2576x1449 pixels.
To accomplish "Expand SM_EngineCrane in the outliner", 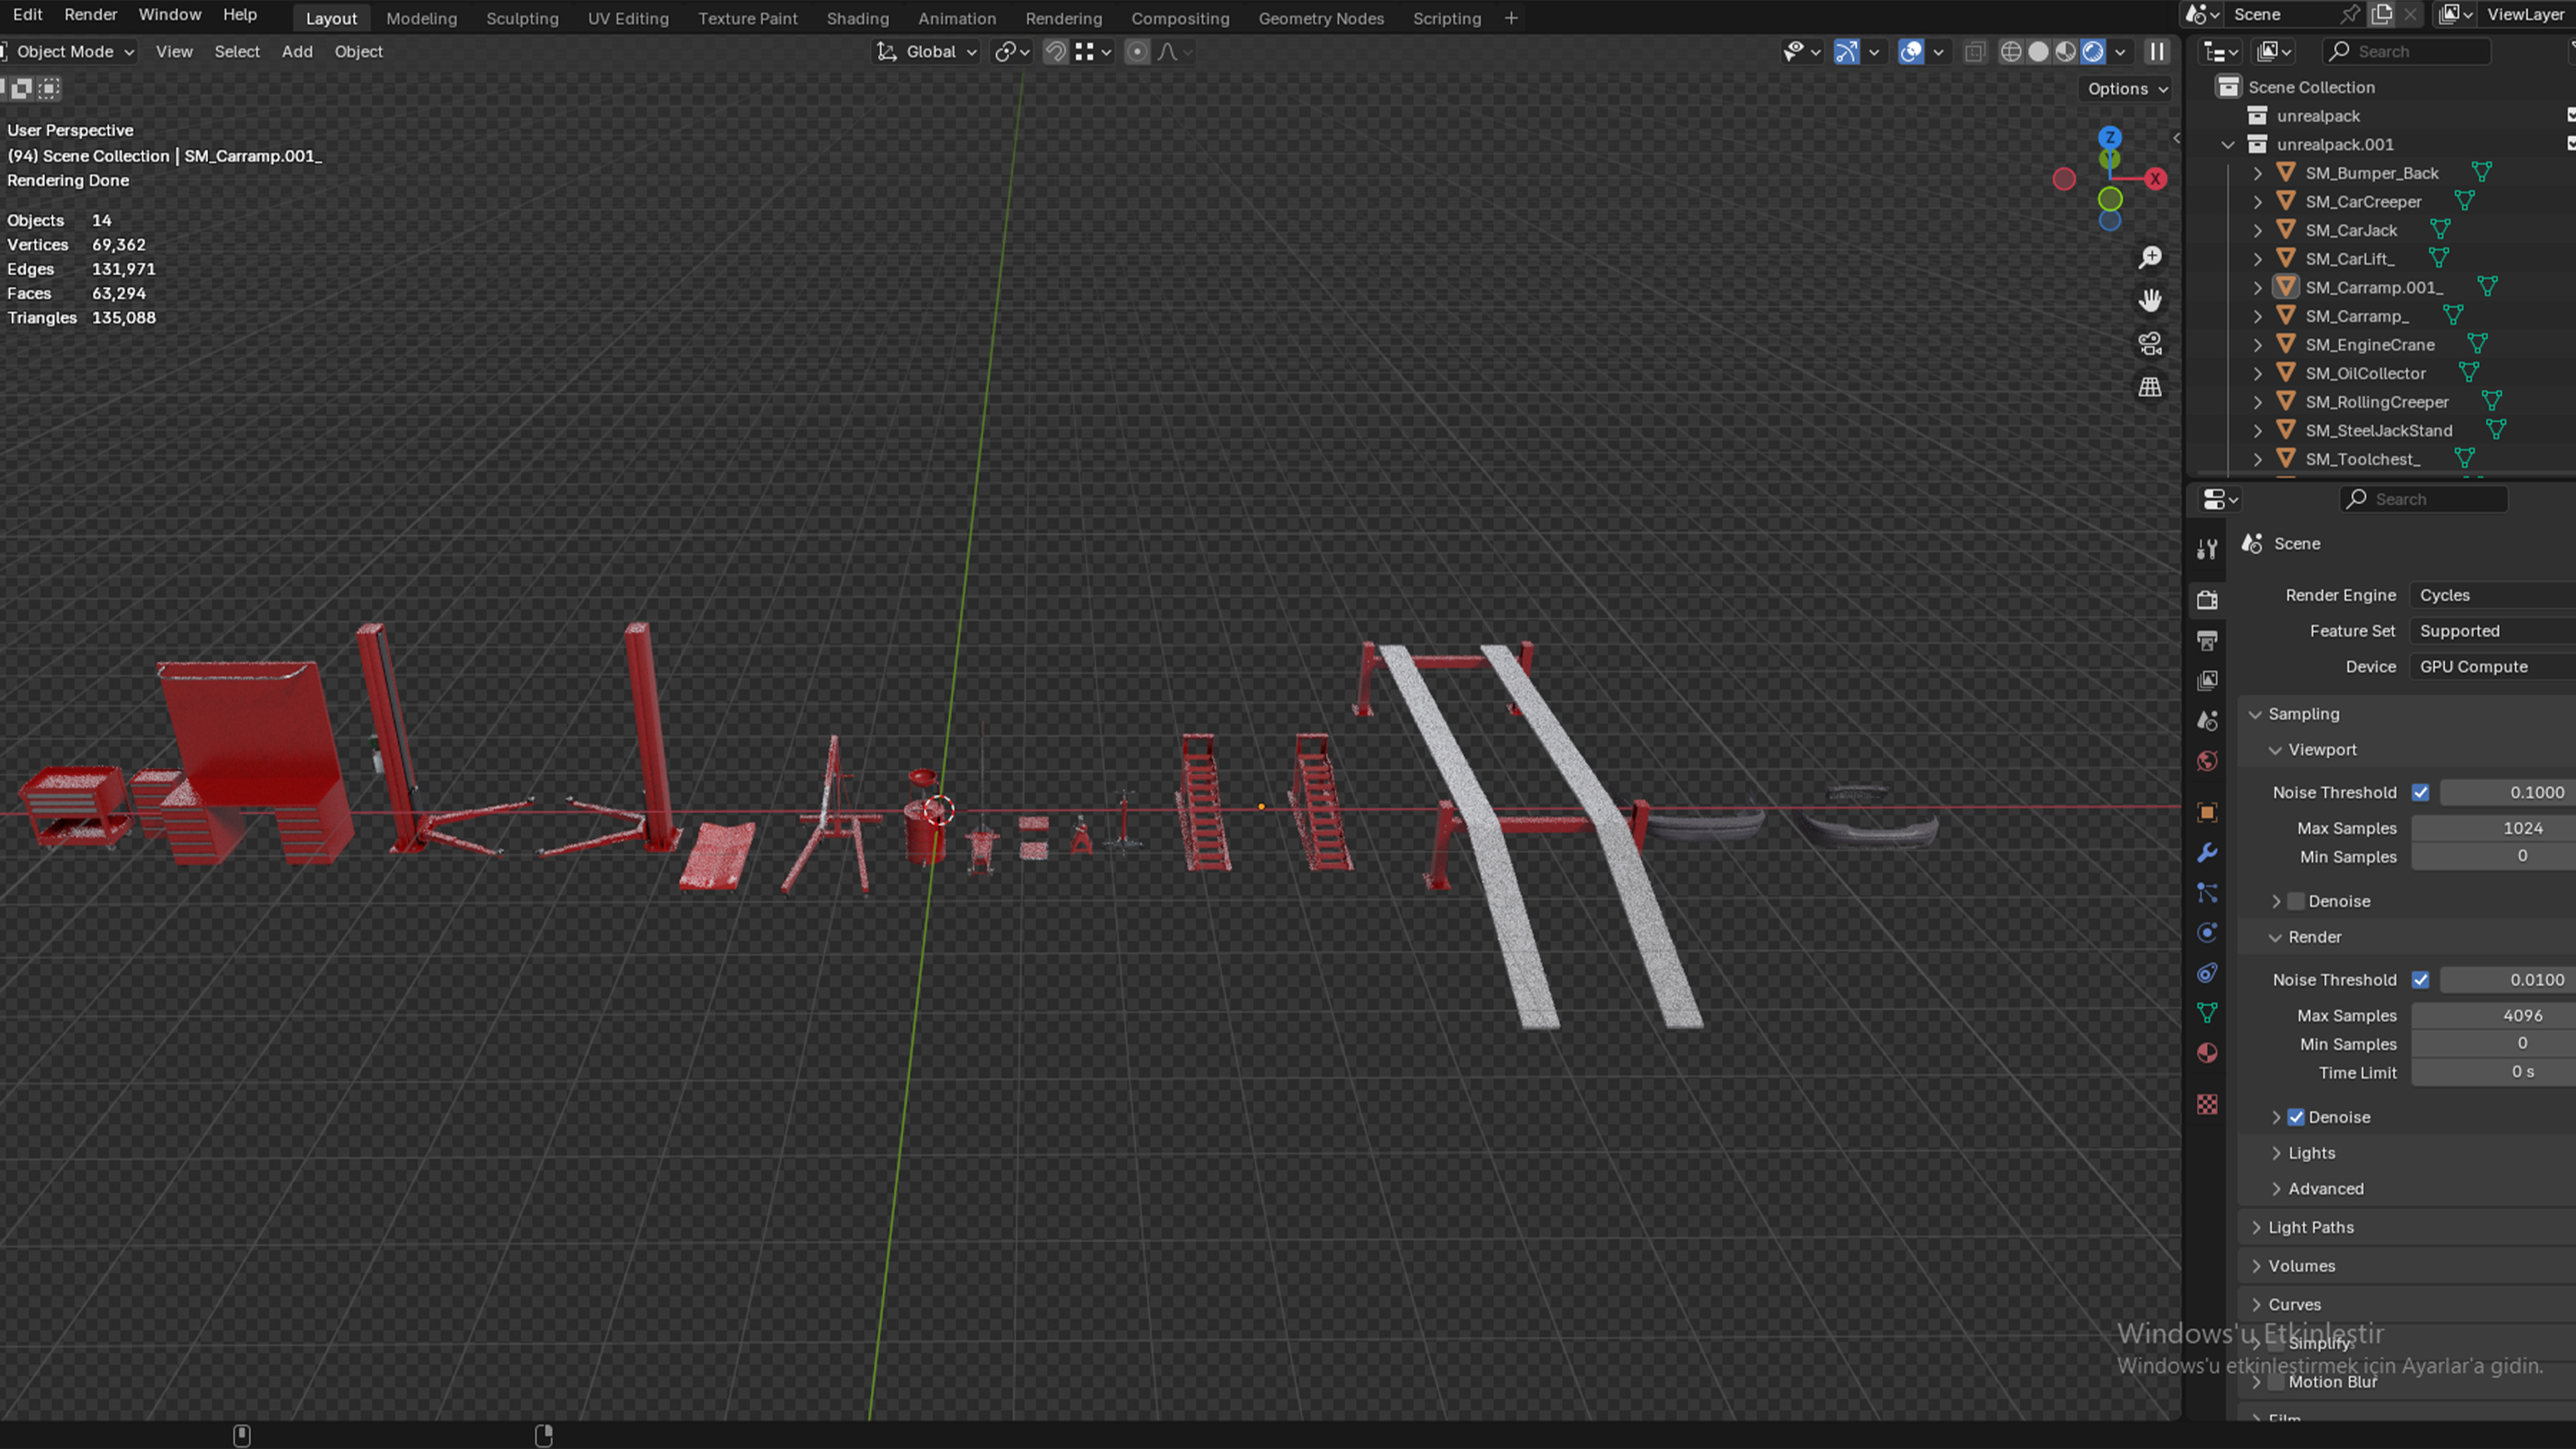I will coord(2257,345).
